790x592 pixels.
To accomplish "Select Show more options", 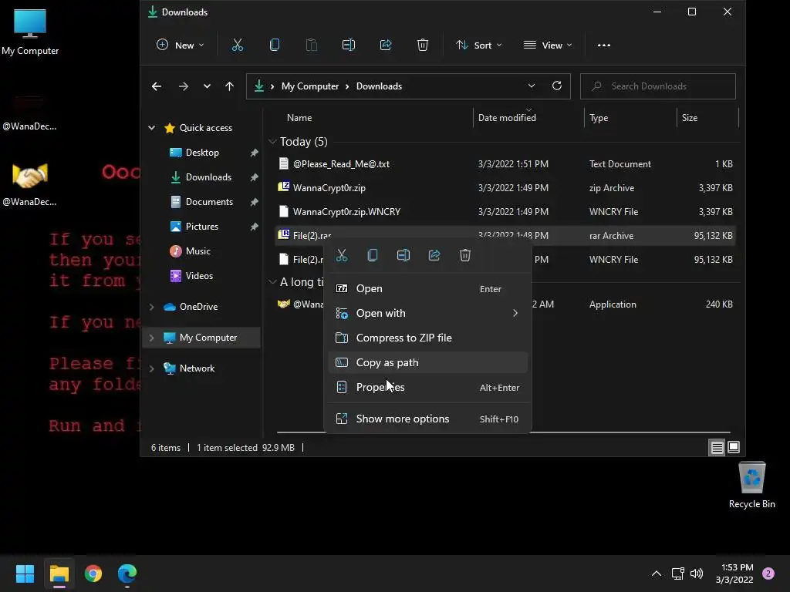I will [427, 419].
